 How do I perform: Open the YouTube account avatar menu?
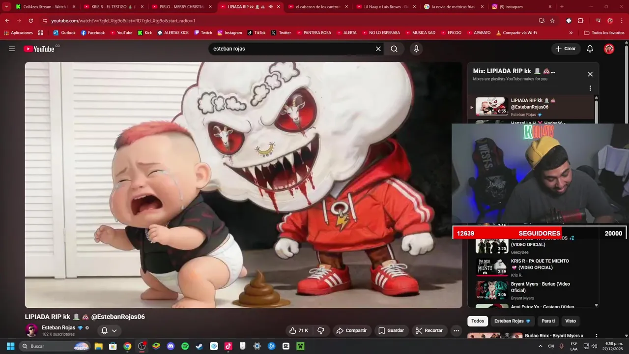pos(609,49)
